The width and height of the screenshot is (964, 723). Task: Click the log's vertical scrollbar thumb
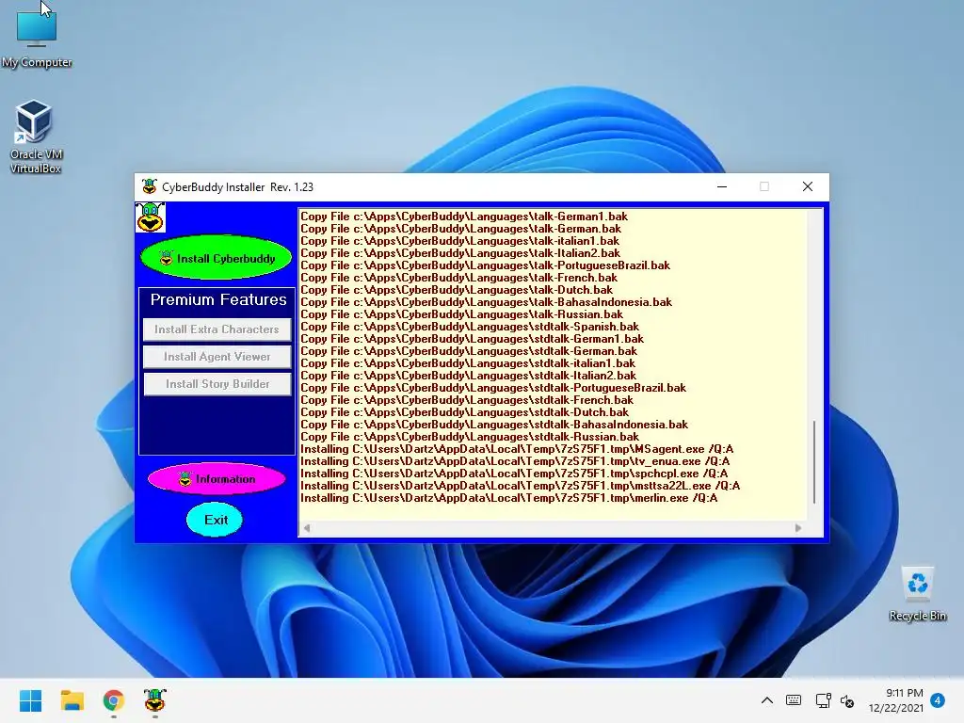(x=814, y=462)
